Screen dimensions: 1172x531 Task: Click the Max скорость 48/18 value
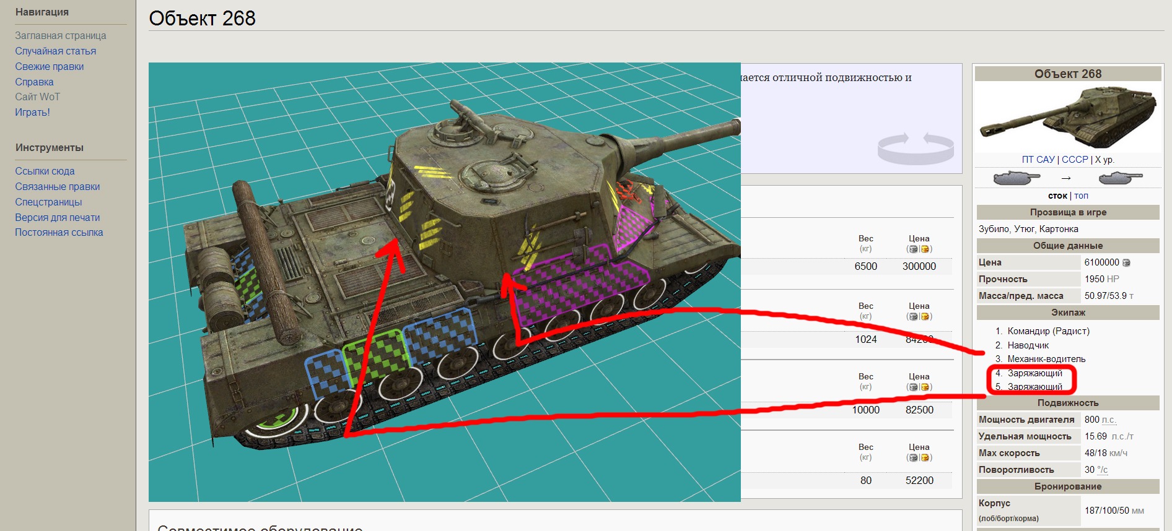[x=1106, y=453]
